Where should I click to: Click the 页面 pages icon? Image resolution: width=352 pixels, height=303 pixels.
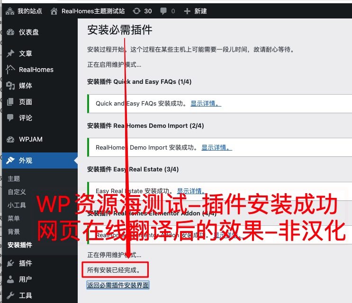pyautogui.click(x=10, y=102)
